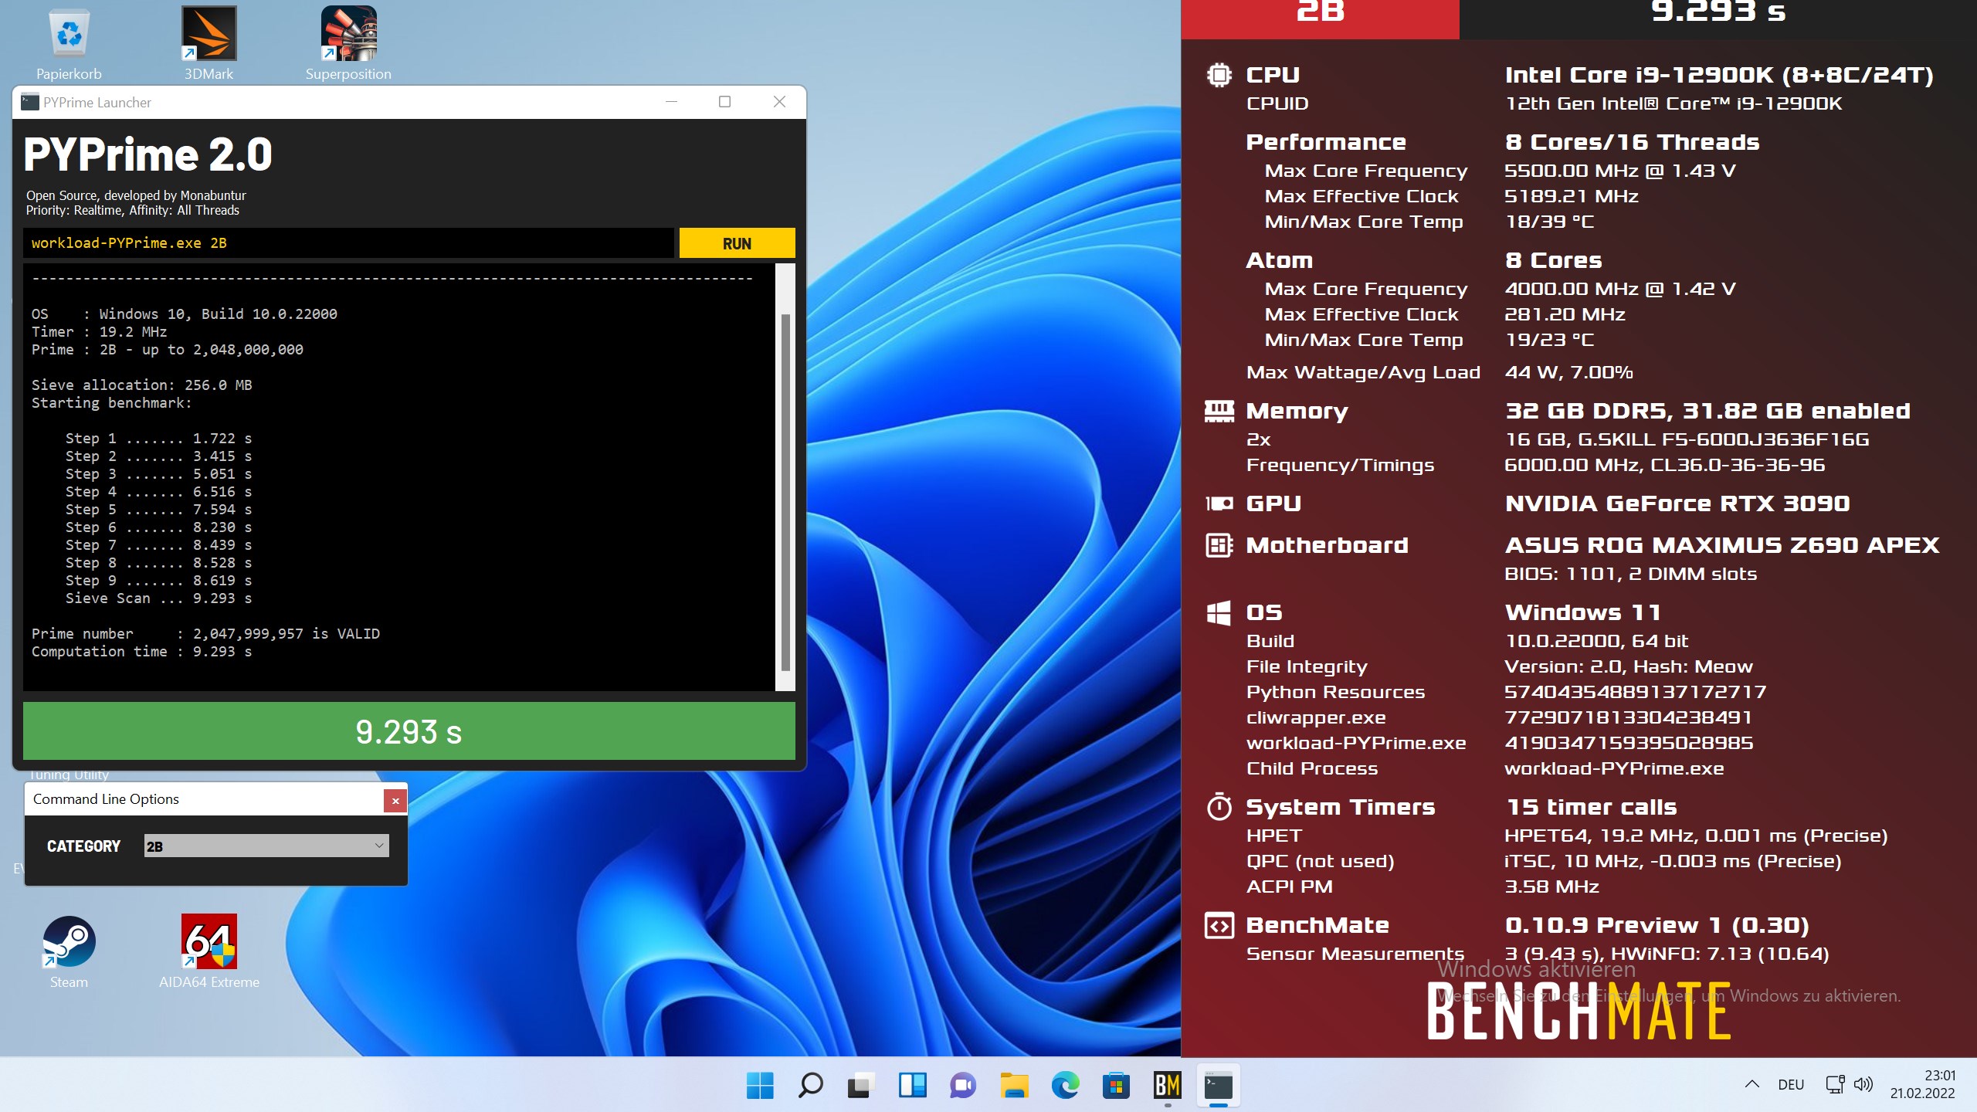The width and height of the screenshot is (1977, 1112).
Task: Open taskbar Search magnifier
Action: click(x=810, y=1085)
